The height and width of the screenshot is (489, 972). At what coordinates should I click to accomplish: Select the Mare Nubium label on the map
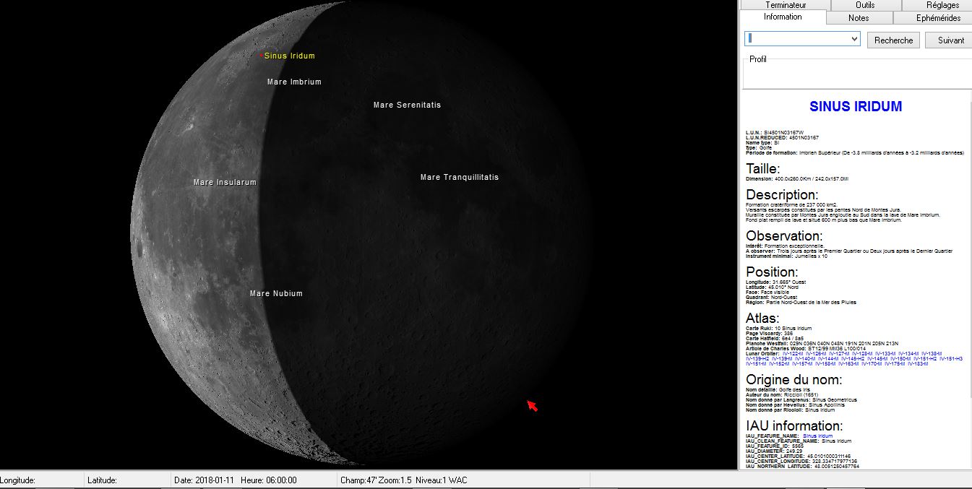pos(276,293)
